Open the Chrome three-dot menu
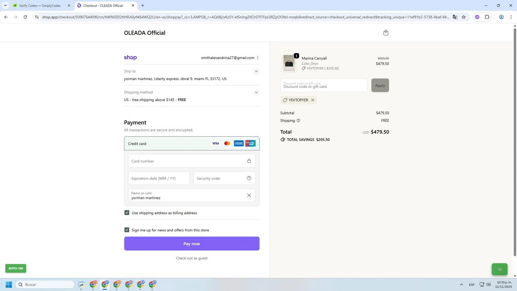Screen dimensions: 517x291 click(x=511, y=17)
